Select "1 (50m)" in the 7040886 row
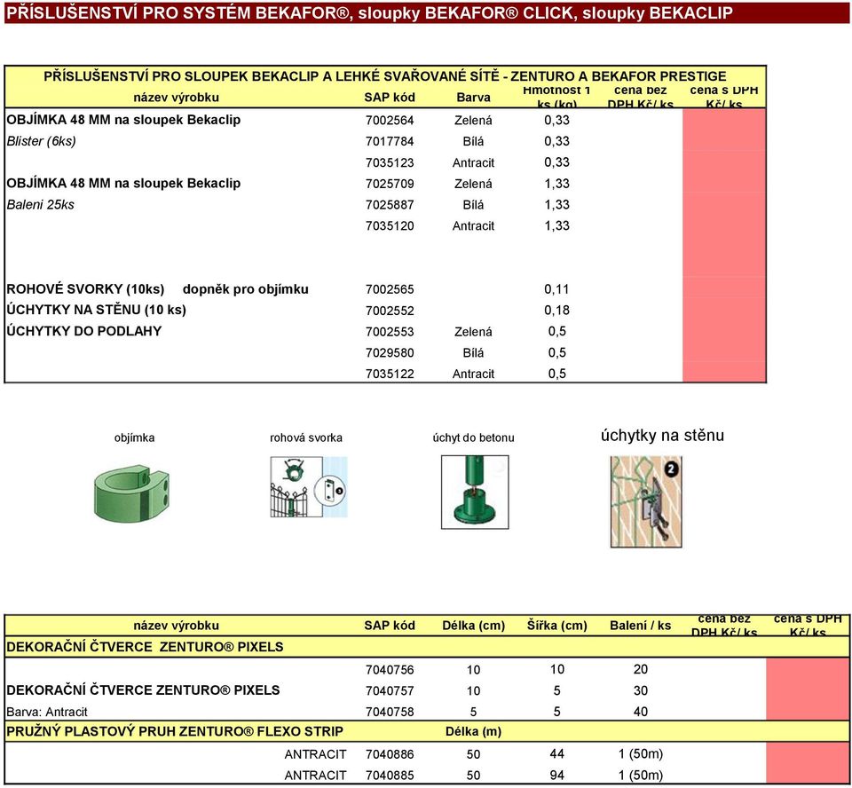The width and height of the screenshot is (852, 788). click(641, 753)
